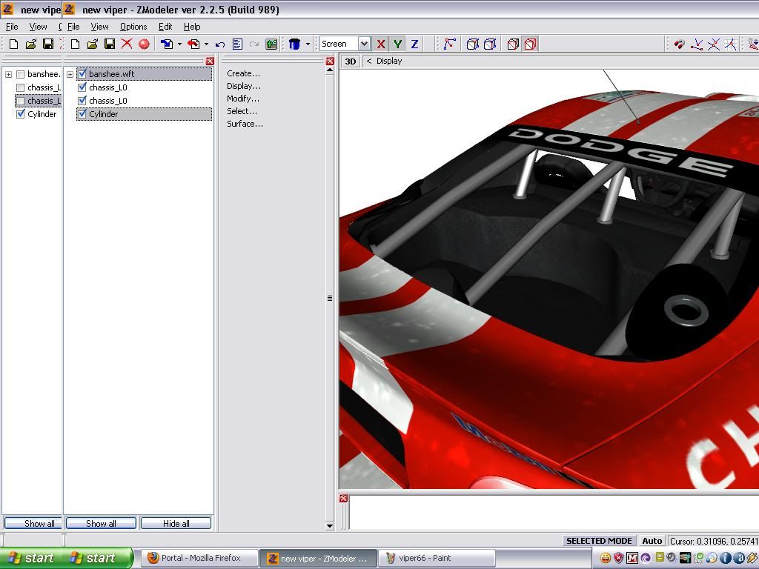The image size is (759, 569).
Task: Click the Undo arrow icon
Action: pos(220,44)
